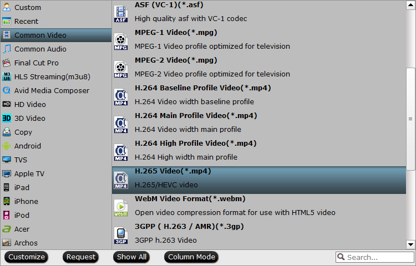Select H.265 Video(*.mp4) title

coord(173,171)
